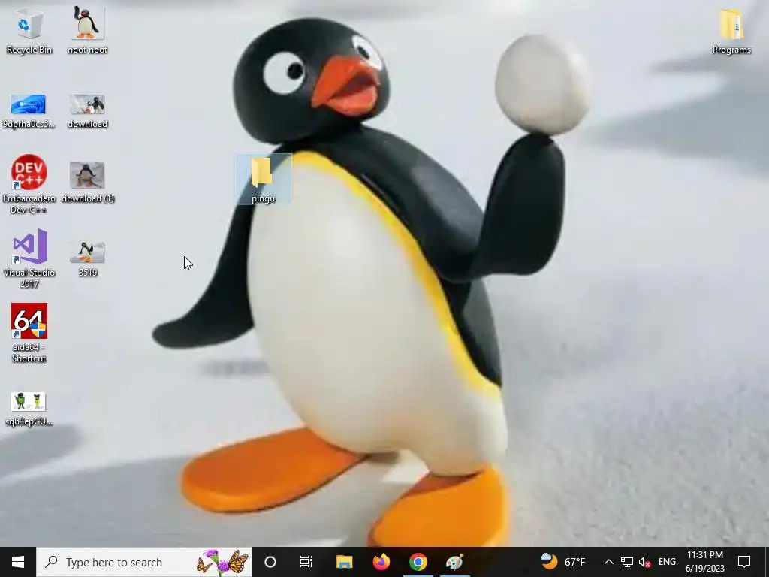Open network status tray icon

point(627,562)
